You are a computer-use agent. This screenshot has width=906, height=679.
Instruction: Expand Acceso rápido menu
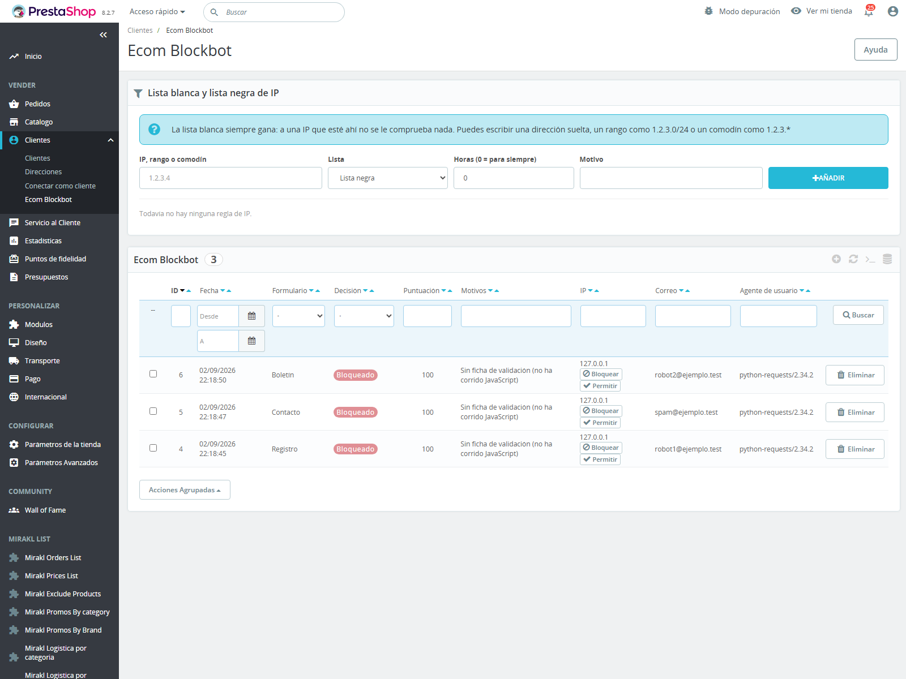(x=157, y=12)
